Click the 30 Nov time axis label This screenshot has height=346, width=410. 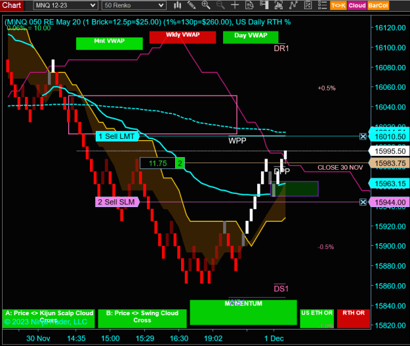tap(38, 338)
